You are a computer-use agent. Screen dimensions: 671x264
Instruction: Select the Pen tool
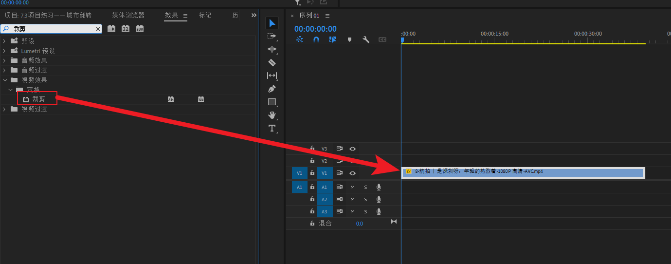point(272,89)
